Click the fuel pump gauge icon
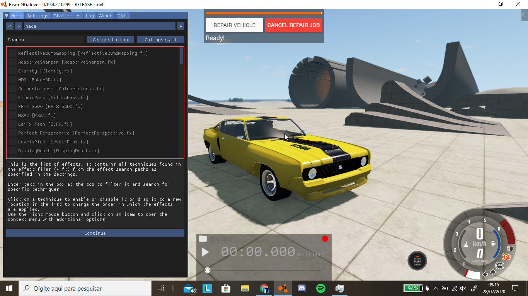The height and width of the screenshot is (296, 528). pos(493,244)
